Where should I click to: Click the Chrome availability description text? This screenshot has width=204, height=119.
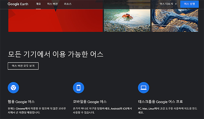pos(37,110)
